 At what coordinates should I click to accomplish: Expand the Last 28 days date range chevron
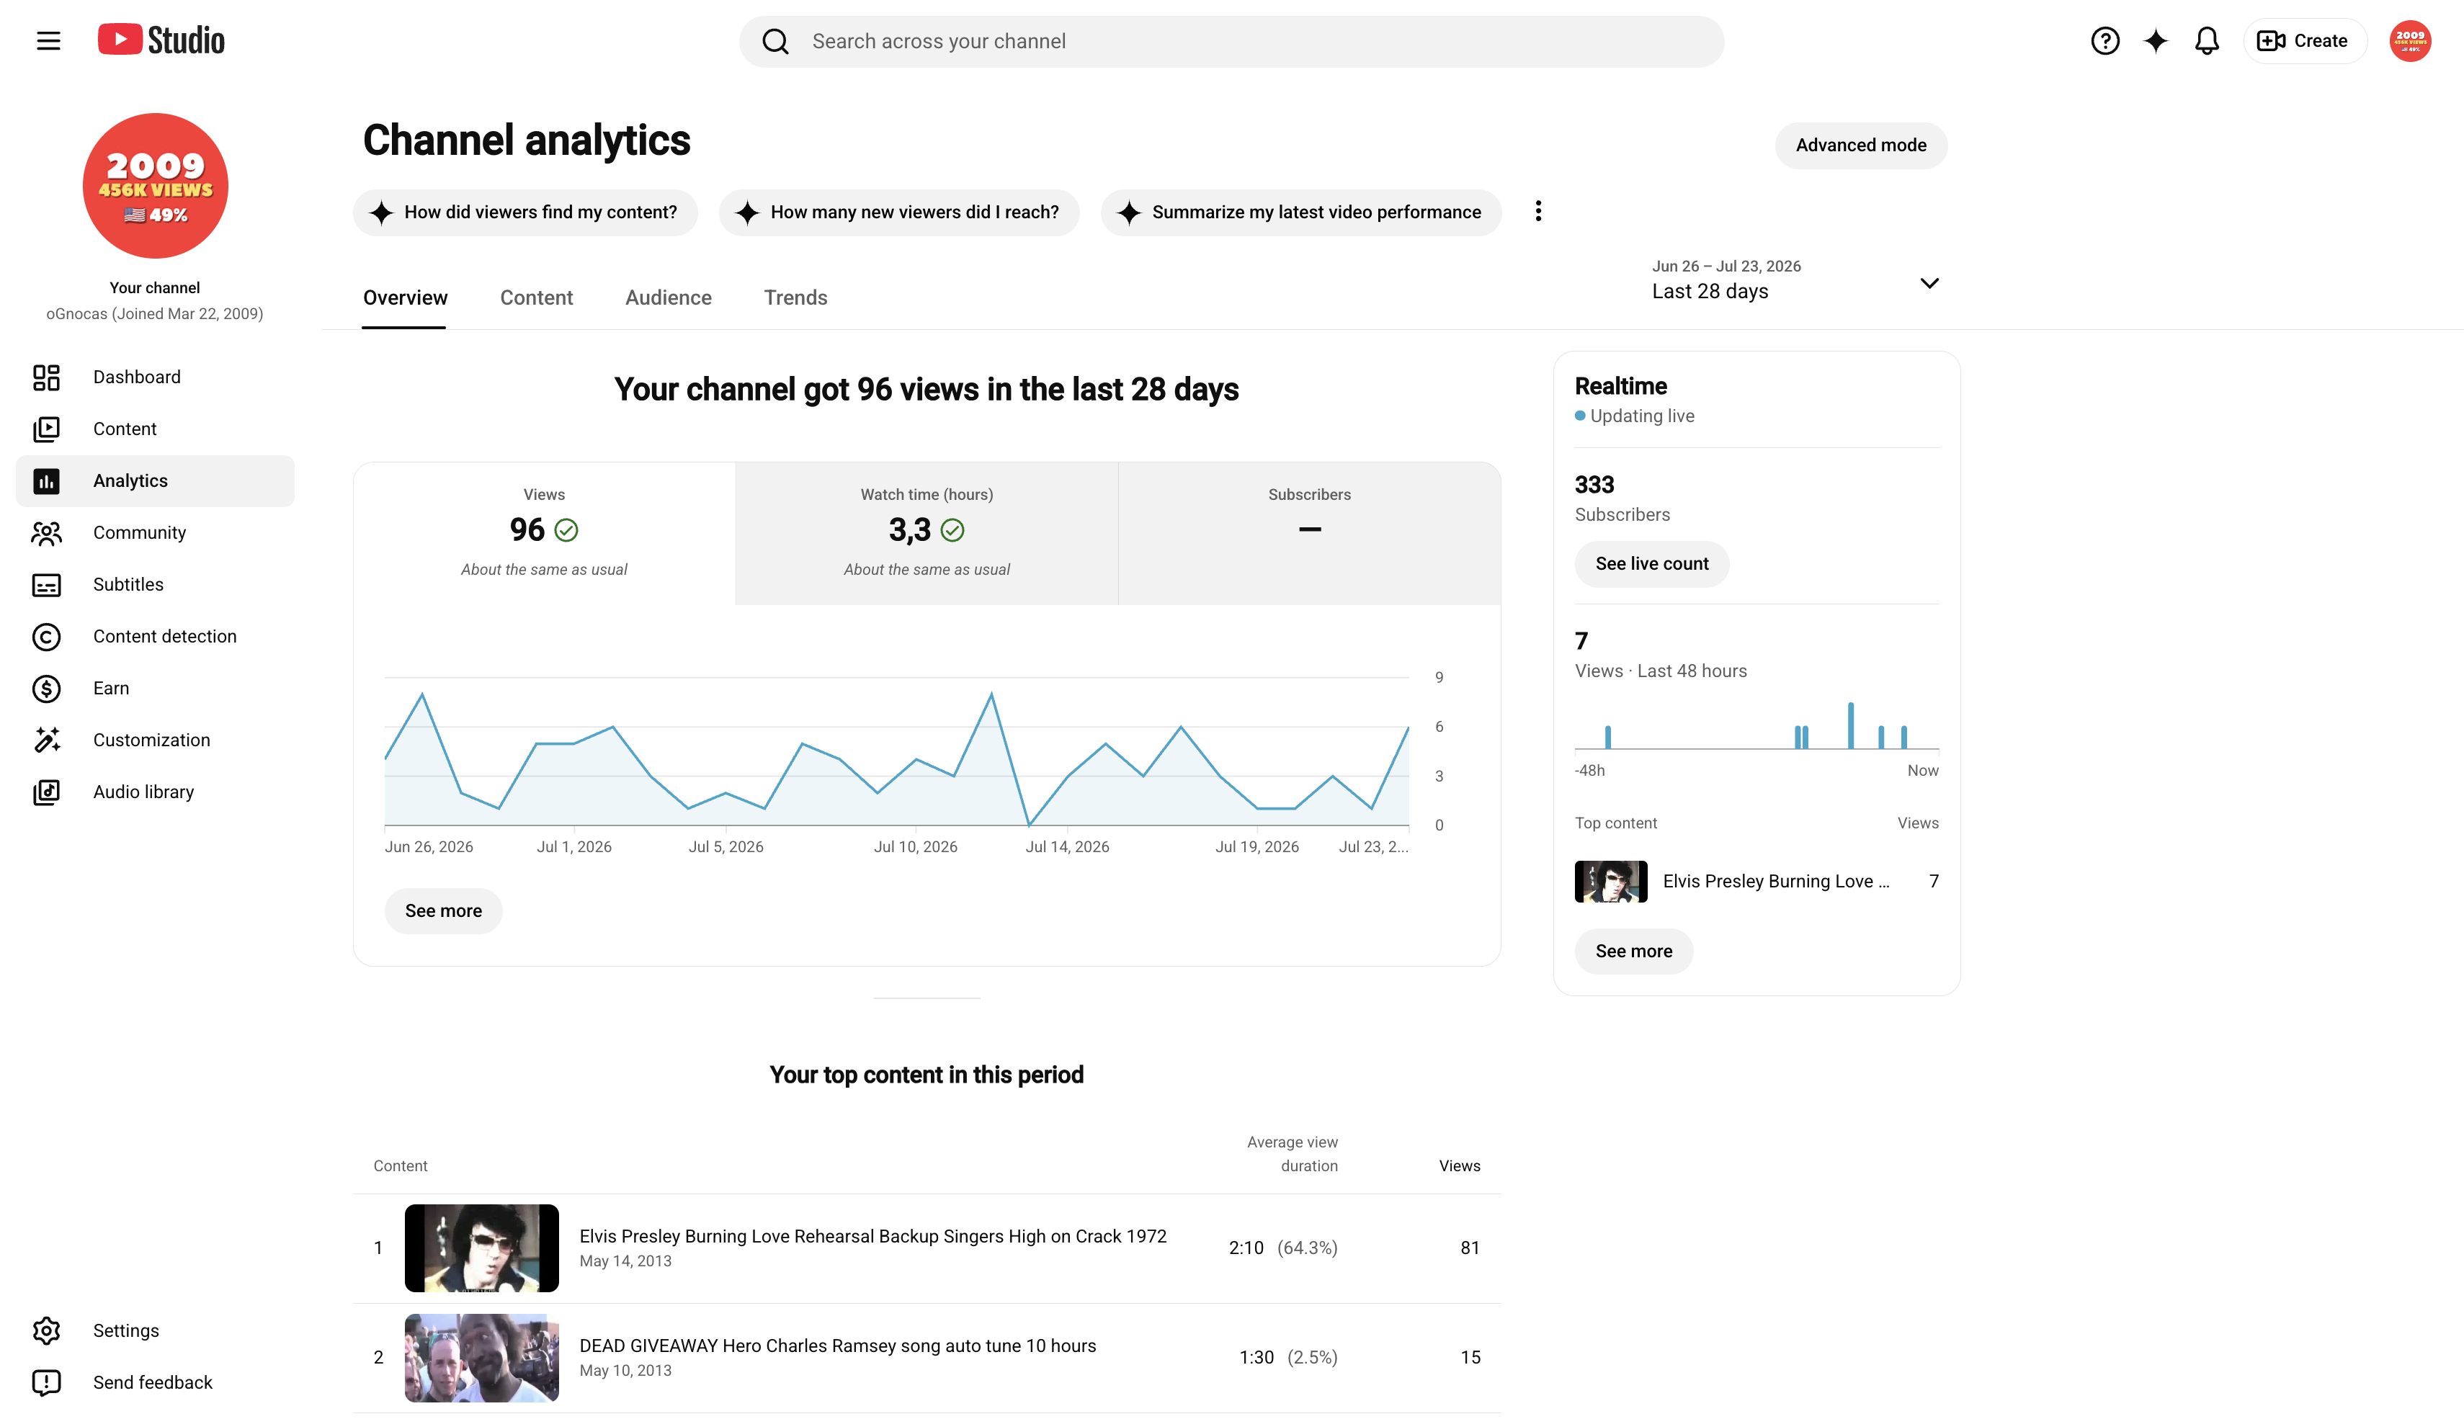1929,282
